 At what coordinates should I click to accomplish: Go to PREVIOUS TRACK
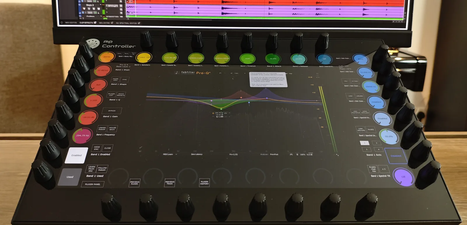point(170,183)
